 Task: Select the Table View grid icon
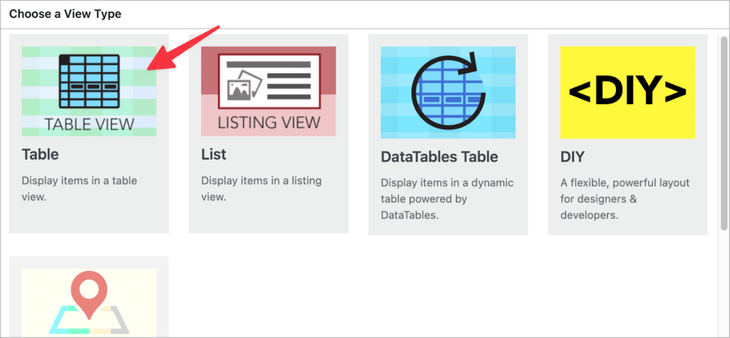(x=89, y=81)
